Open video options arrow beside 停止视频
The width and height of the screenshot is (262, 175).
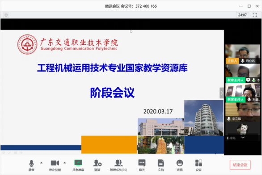point(65,163)
